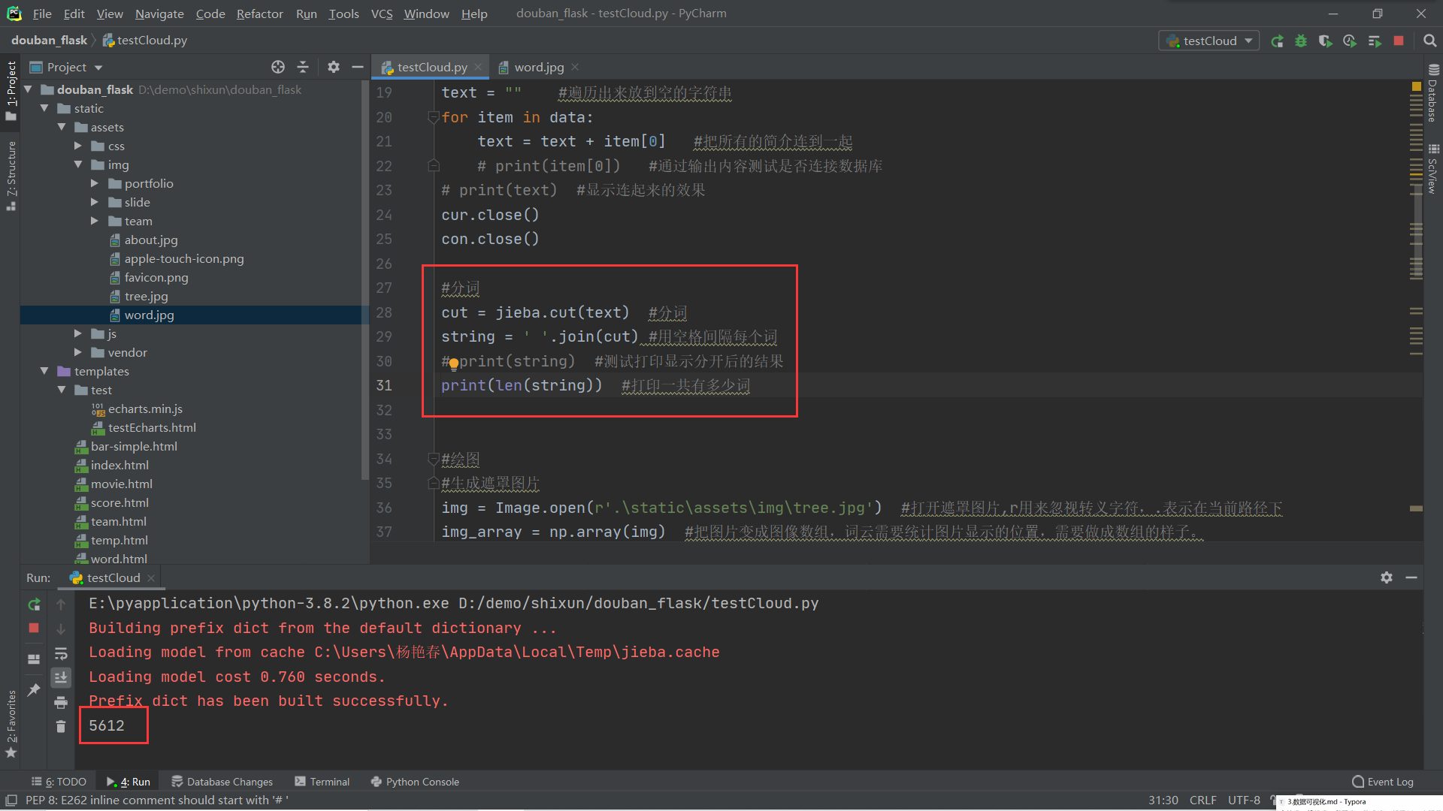Screen dimensions: 1443x811
Task: Open Run panel settings gear
Action: tap(1387, 577)
